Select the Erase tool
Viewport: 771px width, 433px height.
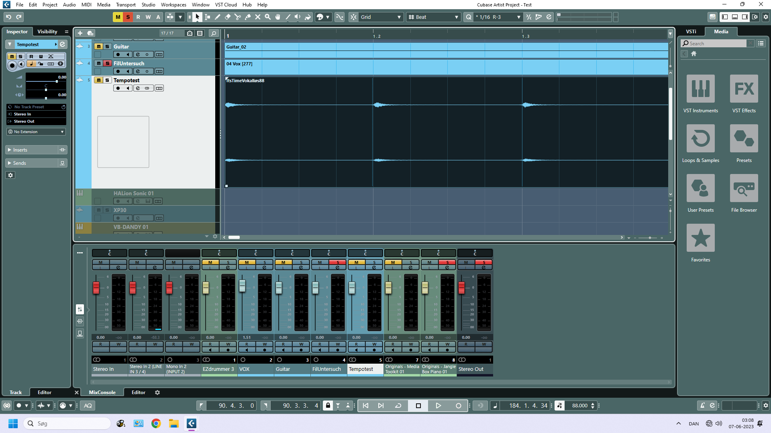[x=227, y=17]
